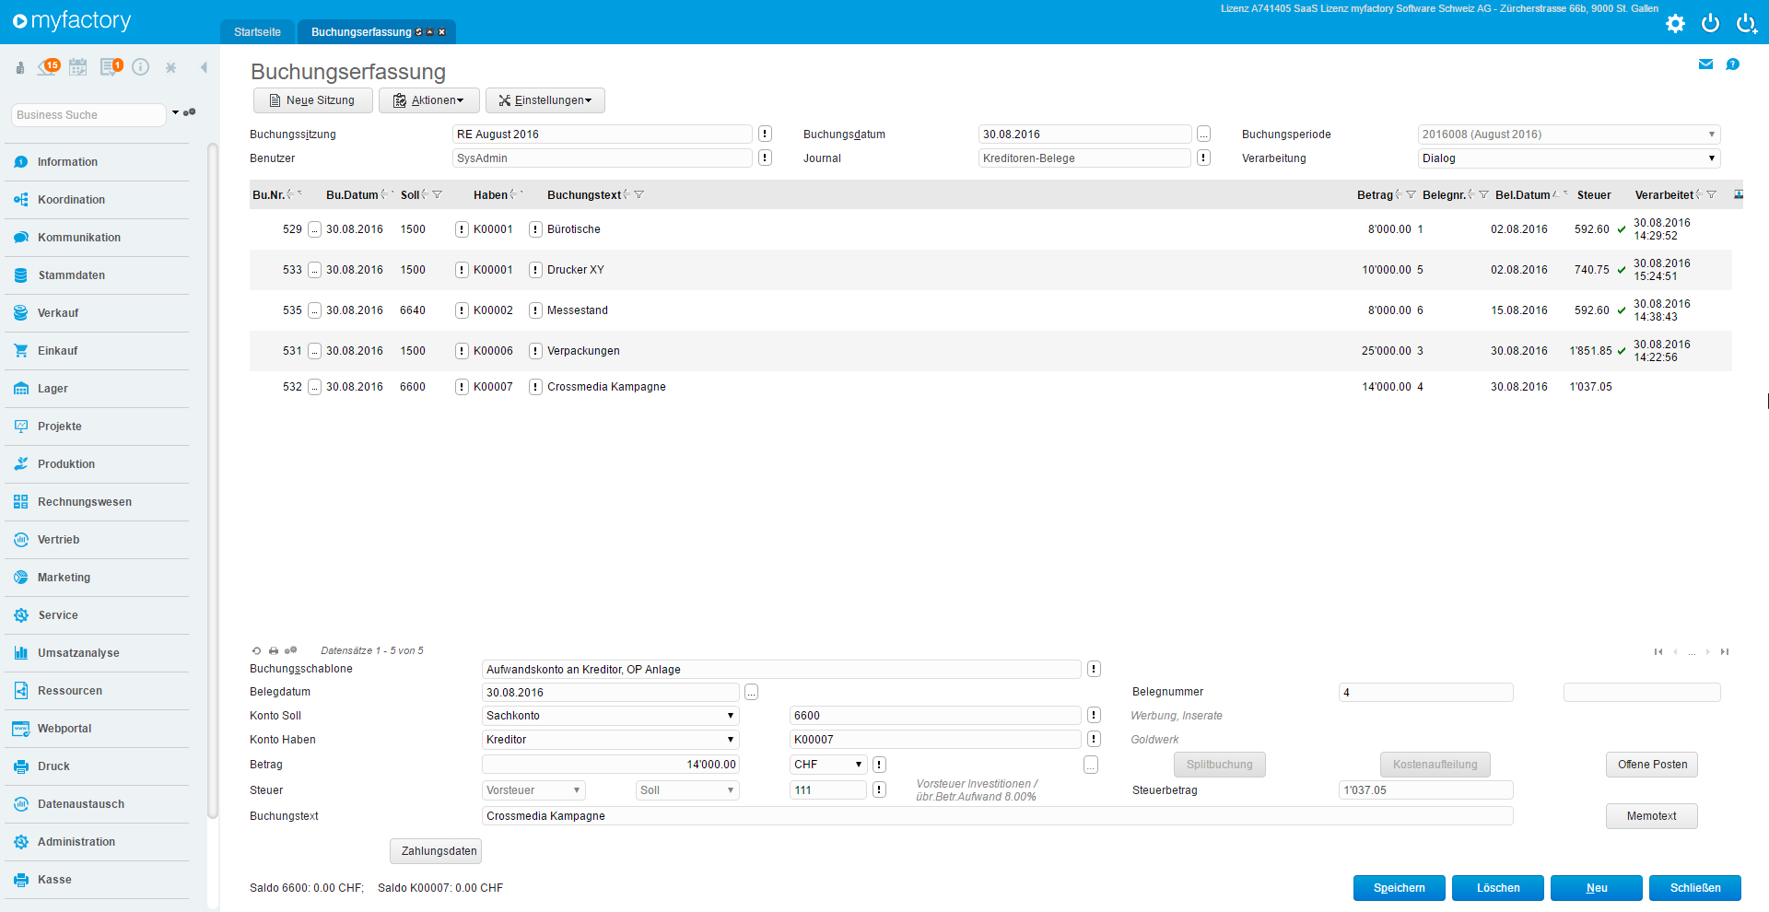This screenshot has width=1769, height=912.
Task: Refresh the booking list with the reload icon
Action: point(257,651)
